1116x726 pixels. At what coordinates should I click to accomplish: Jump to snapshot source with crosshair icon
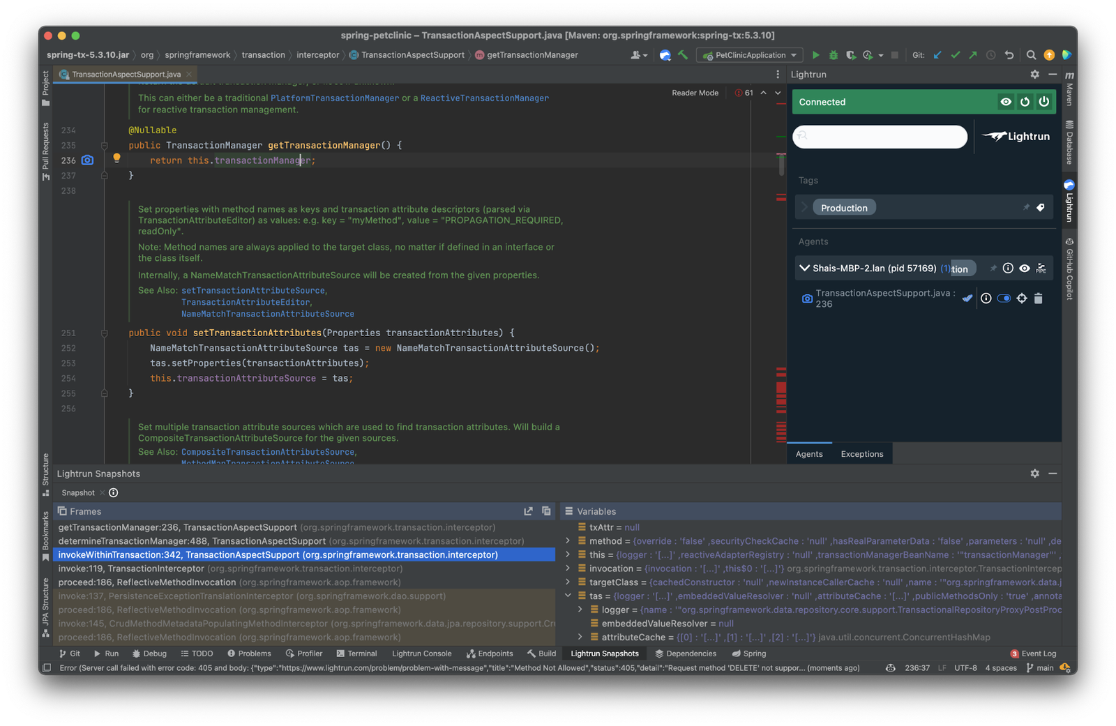(1022, 298)
